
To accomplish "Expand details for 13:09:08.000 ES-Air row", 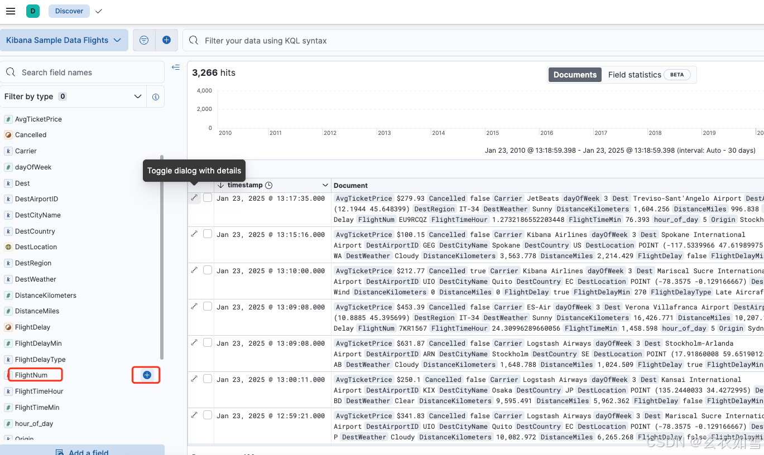I will pyautogui.click(x=194, y=306).
